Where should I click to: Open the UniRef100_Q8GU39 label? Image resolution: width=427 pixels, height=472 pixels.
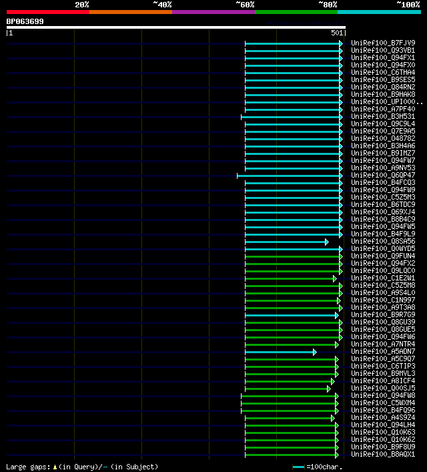(x=383, y=322)
